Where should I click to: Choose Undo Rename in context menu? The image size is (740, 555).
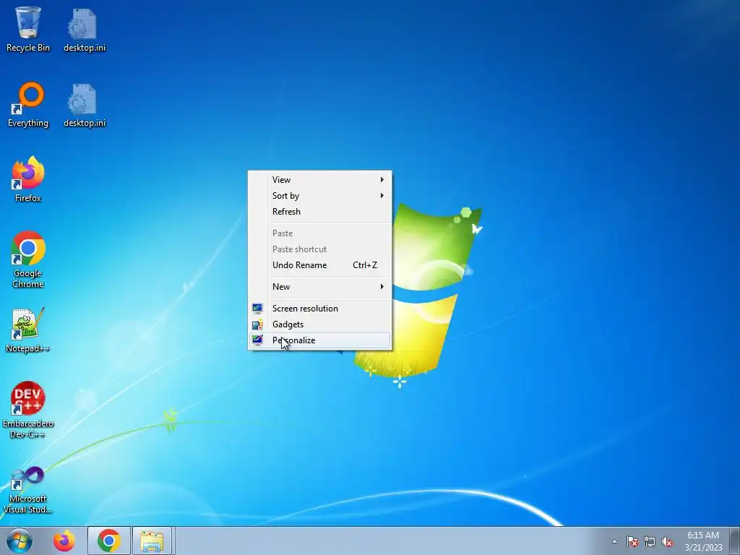[x=320, y=265]
